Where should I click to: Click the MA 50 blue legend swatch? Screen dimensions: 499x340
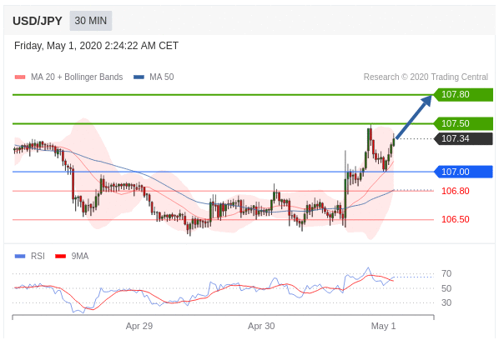(139, 77)
